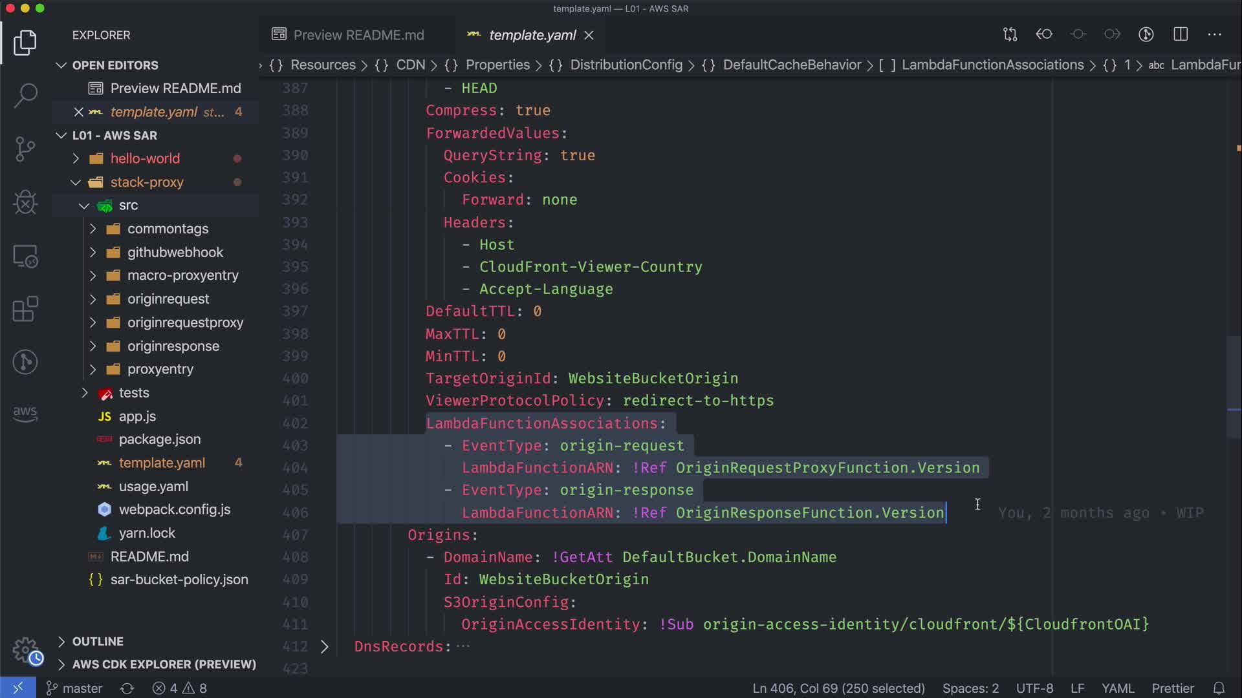Screen dimensions: 1242x698
Task: Select the DistributionConfig breadcrumb item
Action: 626,65
